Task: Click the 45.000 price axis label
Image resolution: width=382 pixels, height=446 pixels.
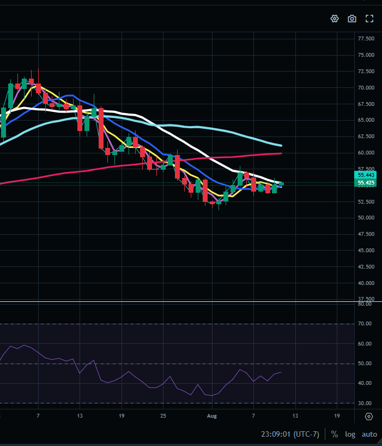Action: [366, 251]
